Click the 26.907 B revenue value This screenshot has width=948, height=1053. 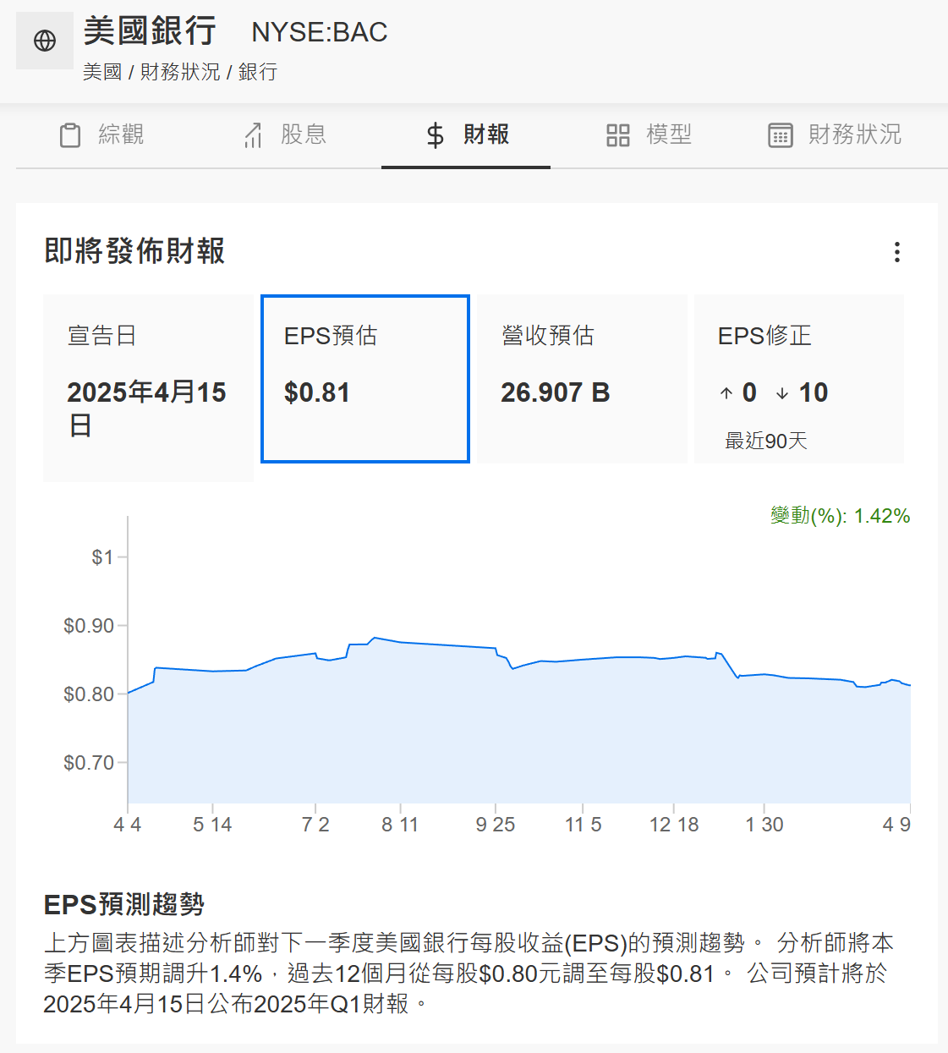point(556,392)
